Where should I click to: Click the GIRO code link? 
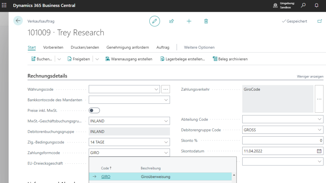[x=106, y=177]
